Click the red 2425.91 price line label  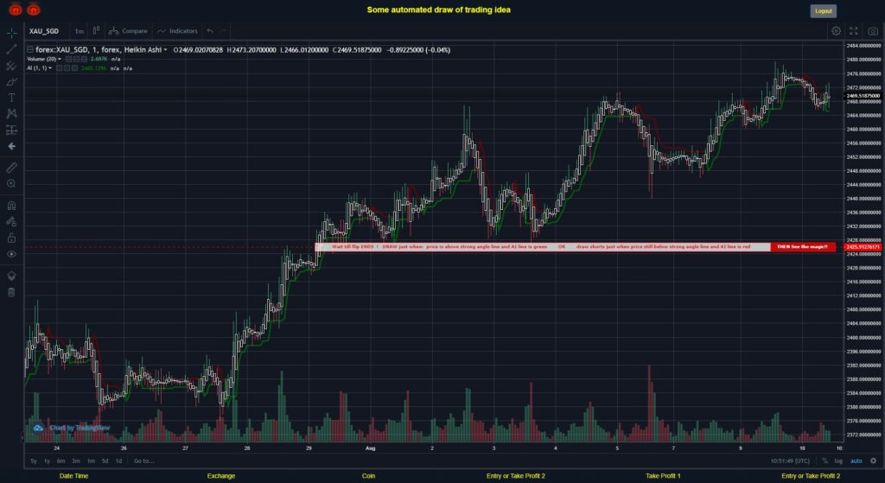(x=863, y=247)
